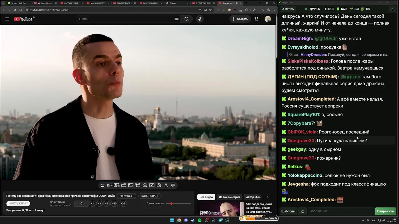Click the plus-in-rectangle icon under the video

(152, 185)
